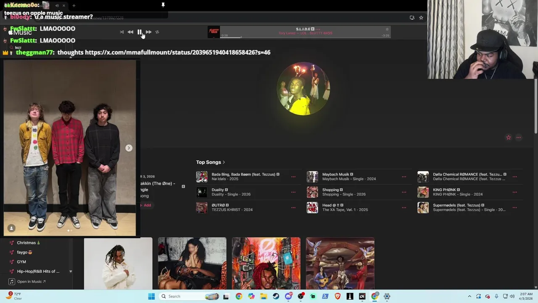Bookmark this page with the address bar star
538x303 pixels.
(x=421, y=18)
